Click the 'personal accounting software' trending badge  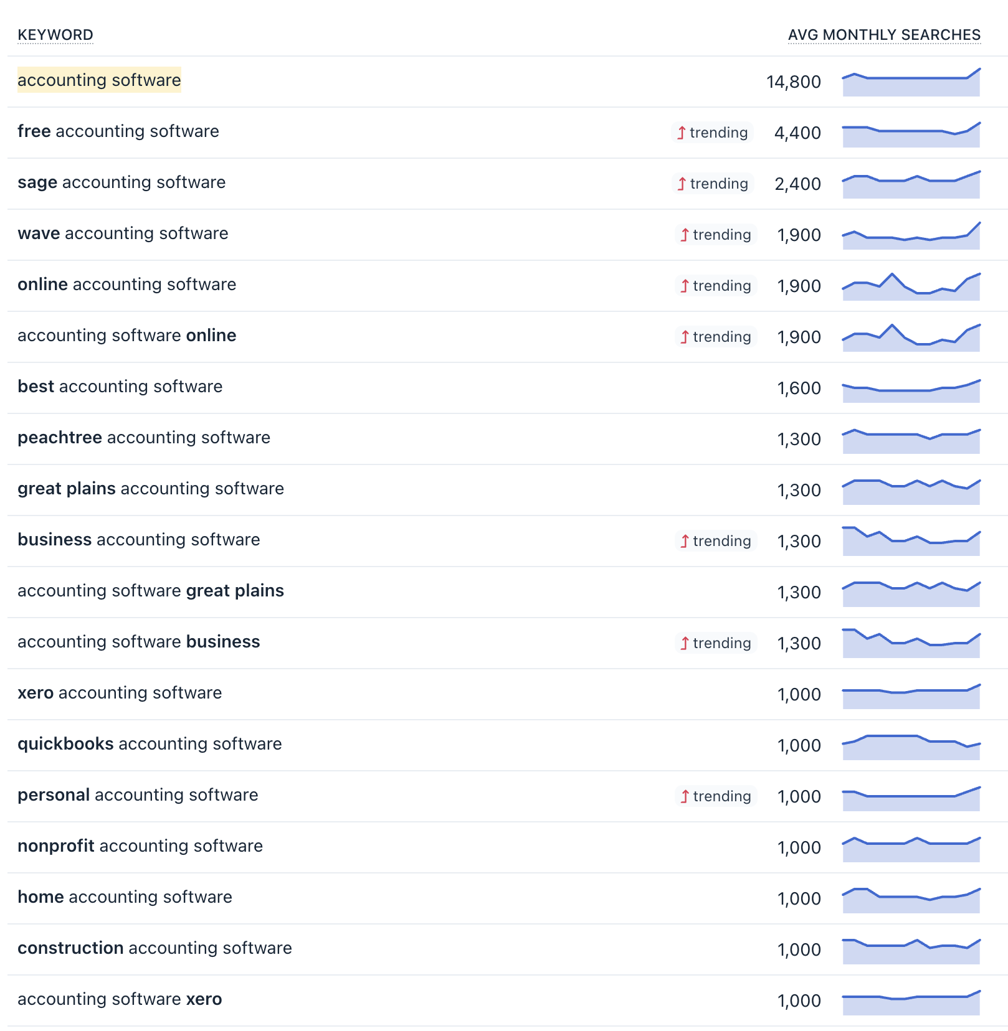pos(716,796)
